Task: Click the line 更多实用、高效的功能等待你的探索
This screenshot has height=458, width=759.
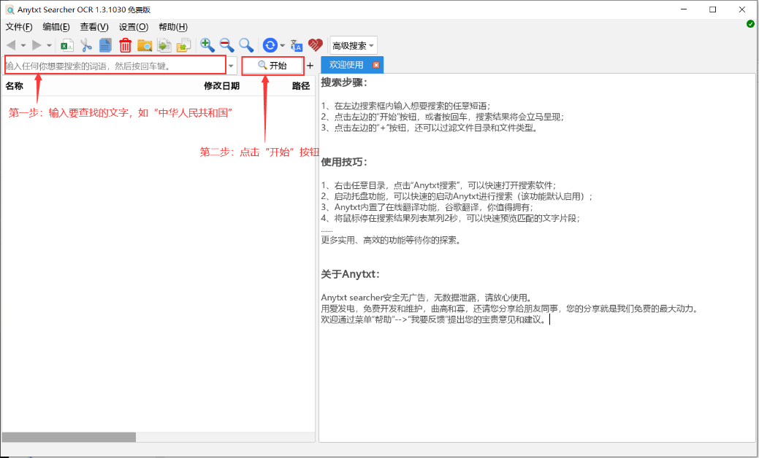Action: [x=391, y=240]
